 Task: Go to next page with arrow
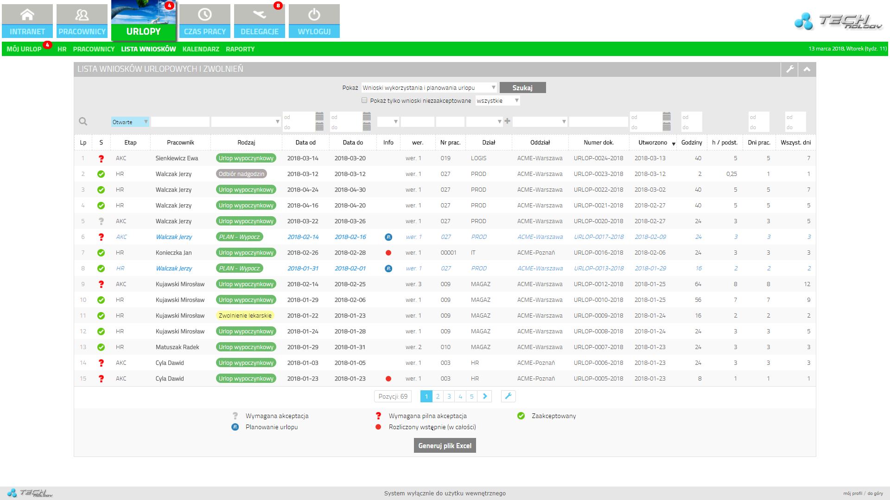485,396
